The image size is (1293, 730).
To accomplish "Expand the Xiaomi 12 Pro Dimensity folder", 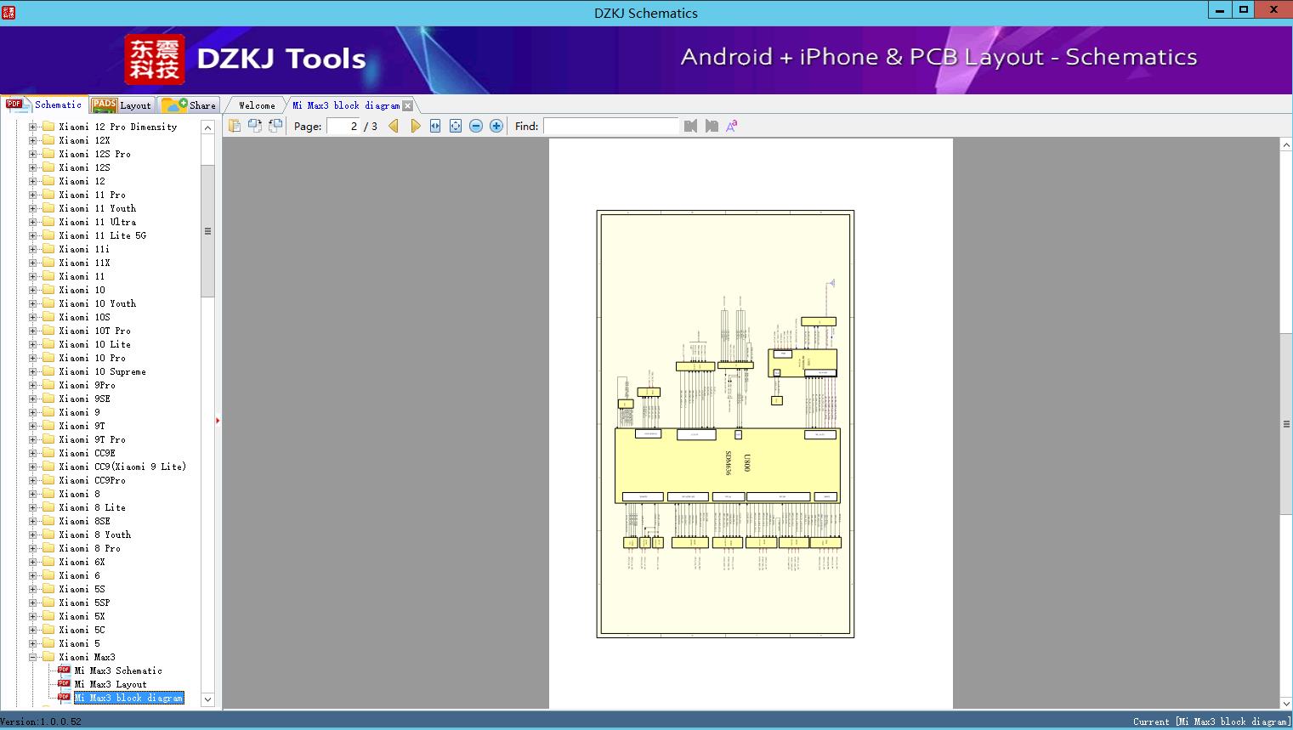I will coord(32,127).
